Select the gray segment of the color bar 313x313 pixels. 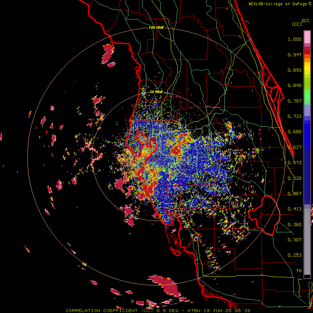(x=307, y=242)
